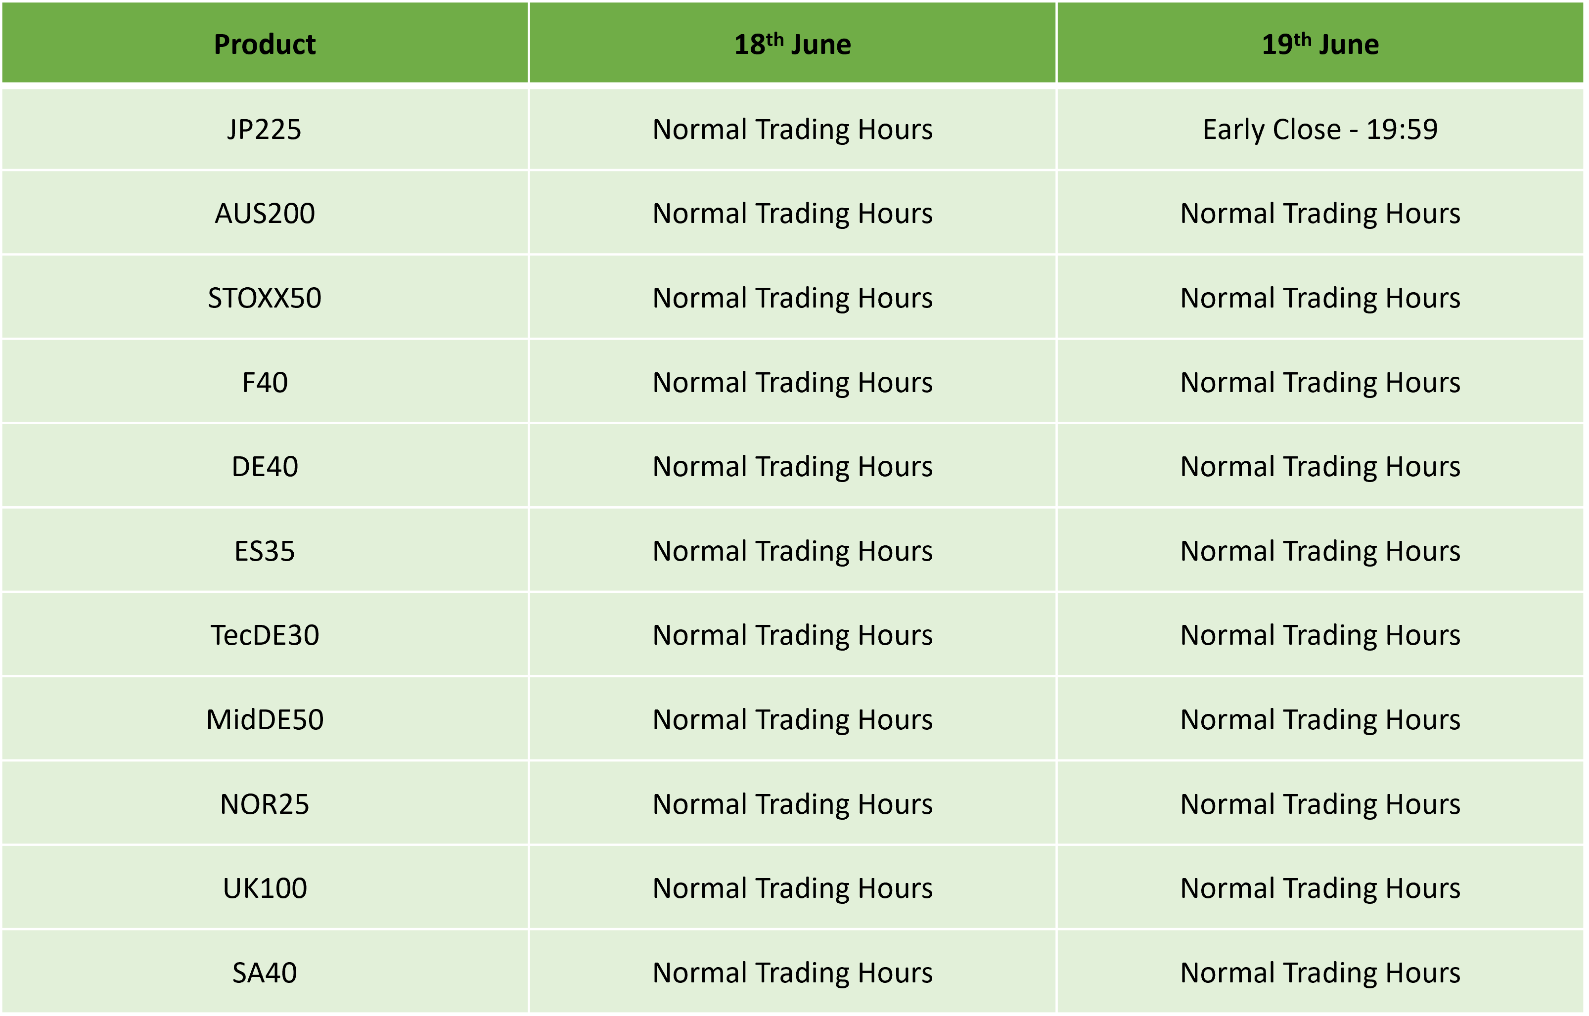Click the ES35 product name

coord(265,551)
